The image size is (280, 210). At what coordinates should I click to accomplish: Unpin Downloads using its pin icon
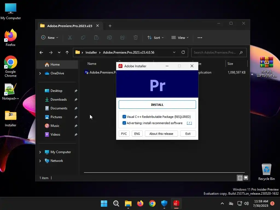(x=76, y=100)
